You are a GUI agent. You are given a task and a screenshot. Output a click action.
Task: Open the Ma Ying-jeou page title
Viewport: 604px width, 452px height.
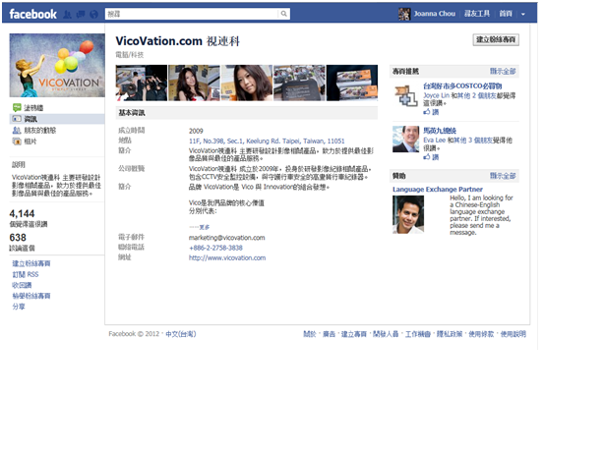440,131
